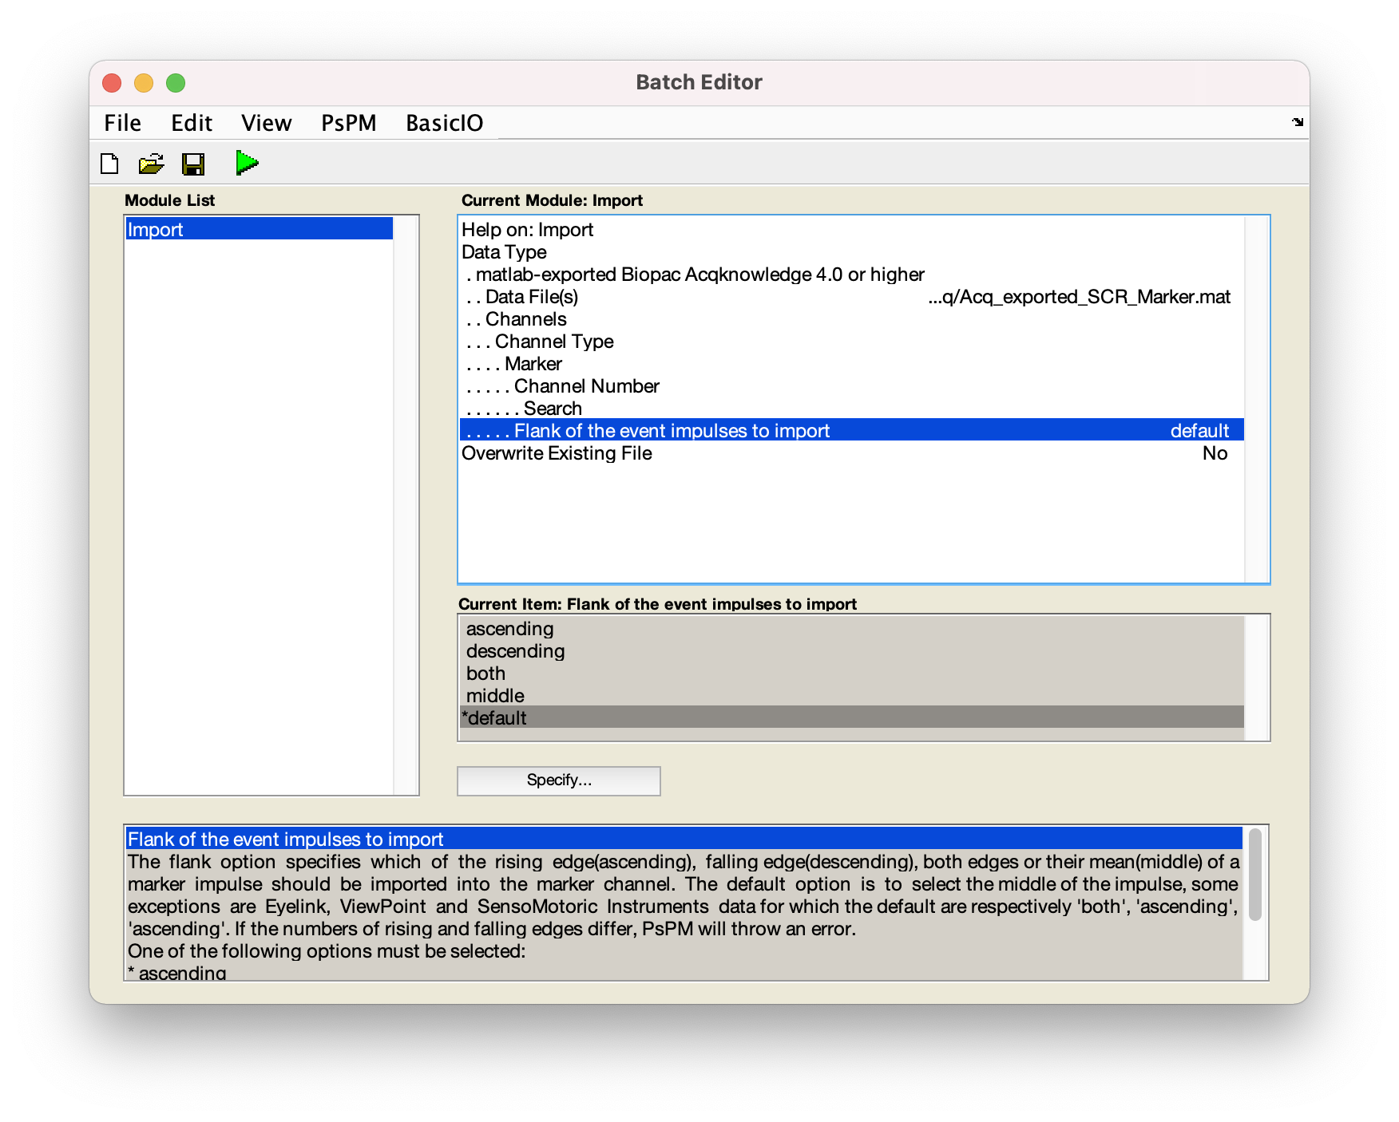The image size is (1399, 1122).
Task: Choose the descending flank option
Action: [x=515, y=651]
